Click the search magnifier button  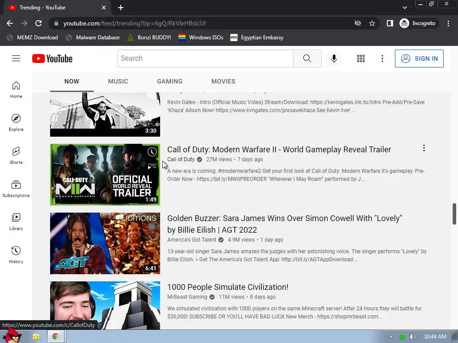tap(307, 59)
